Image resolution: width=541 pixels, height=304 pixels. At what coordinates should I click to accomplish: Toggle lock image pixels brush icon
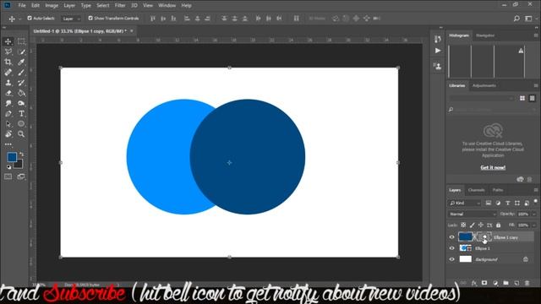[x=472, y=225]
